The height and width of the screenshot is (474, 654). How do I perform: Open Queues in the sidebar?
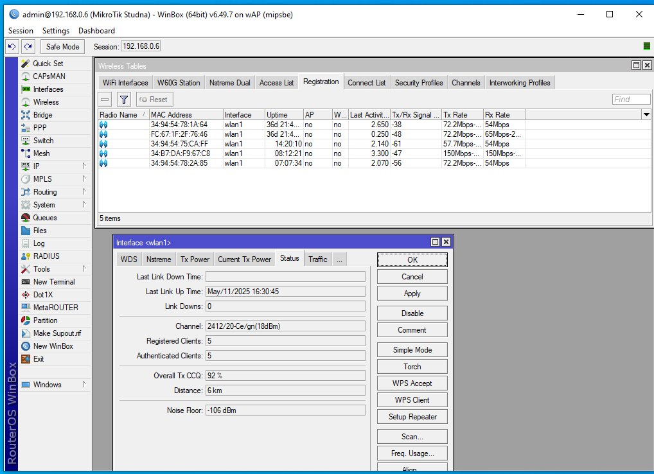[x=55, y=218]
